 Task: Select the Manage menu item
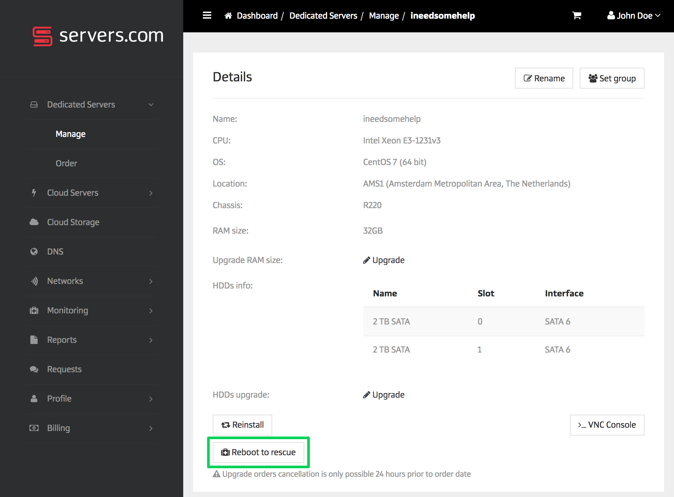click(x=72, y=134)
